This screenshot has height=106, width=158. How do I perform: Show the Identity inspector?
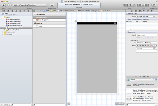[140, 11]
